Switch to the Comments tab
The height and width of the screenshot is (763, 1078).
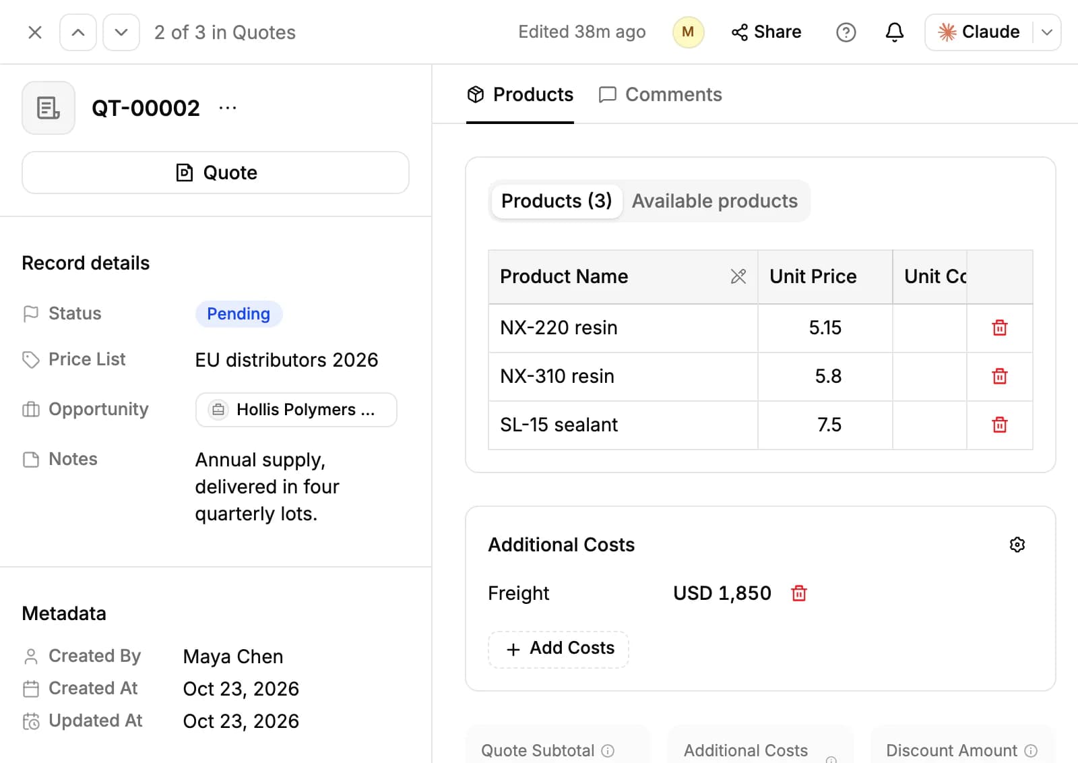point(660,94)
